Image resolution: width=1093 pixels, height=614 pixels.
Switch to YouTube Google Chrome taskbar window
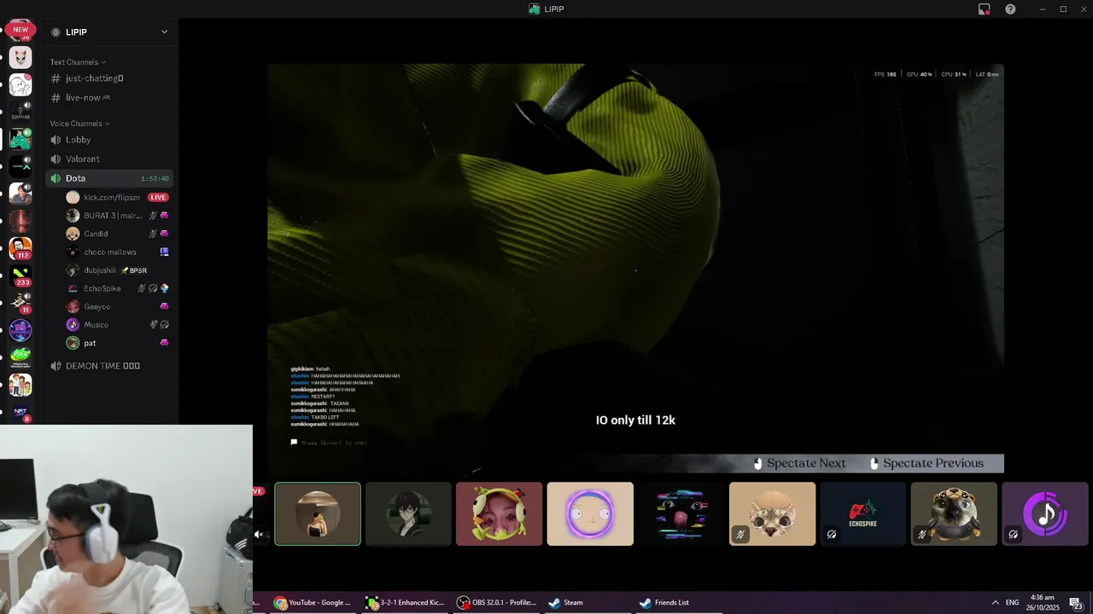[312, 603]
